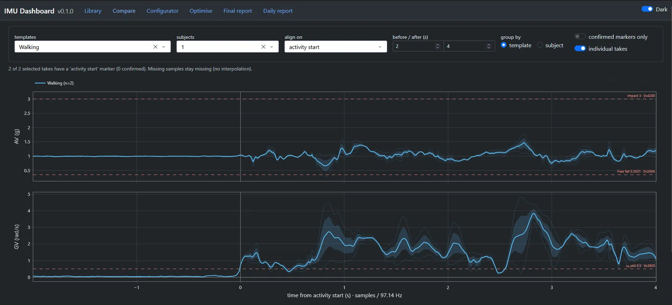Expand the subjects dropdown arrow

click(x=271, y=47)
